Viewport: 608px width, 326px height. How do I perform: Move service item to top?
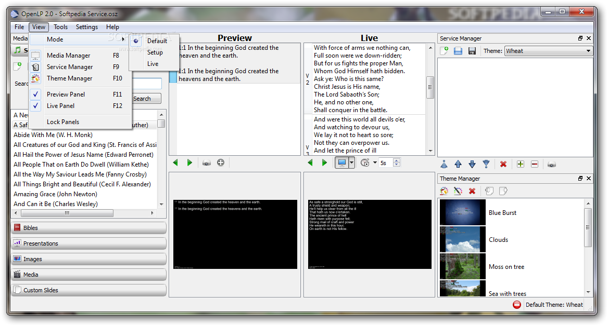click(x=444, y=165)
